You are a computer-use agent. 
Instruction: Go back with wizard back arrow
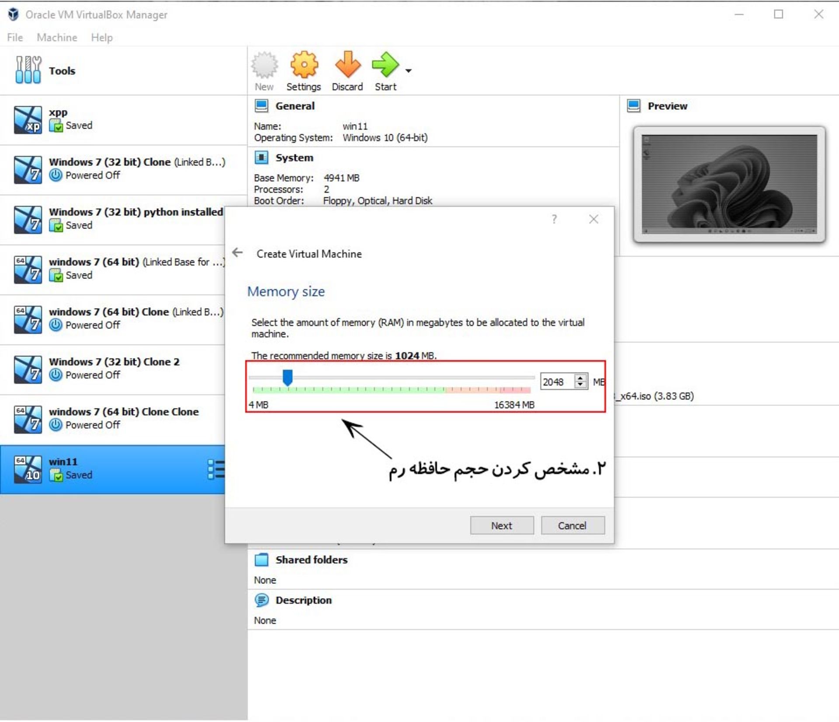pyautogui.click(x=237, y=253)
